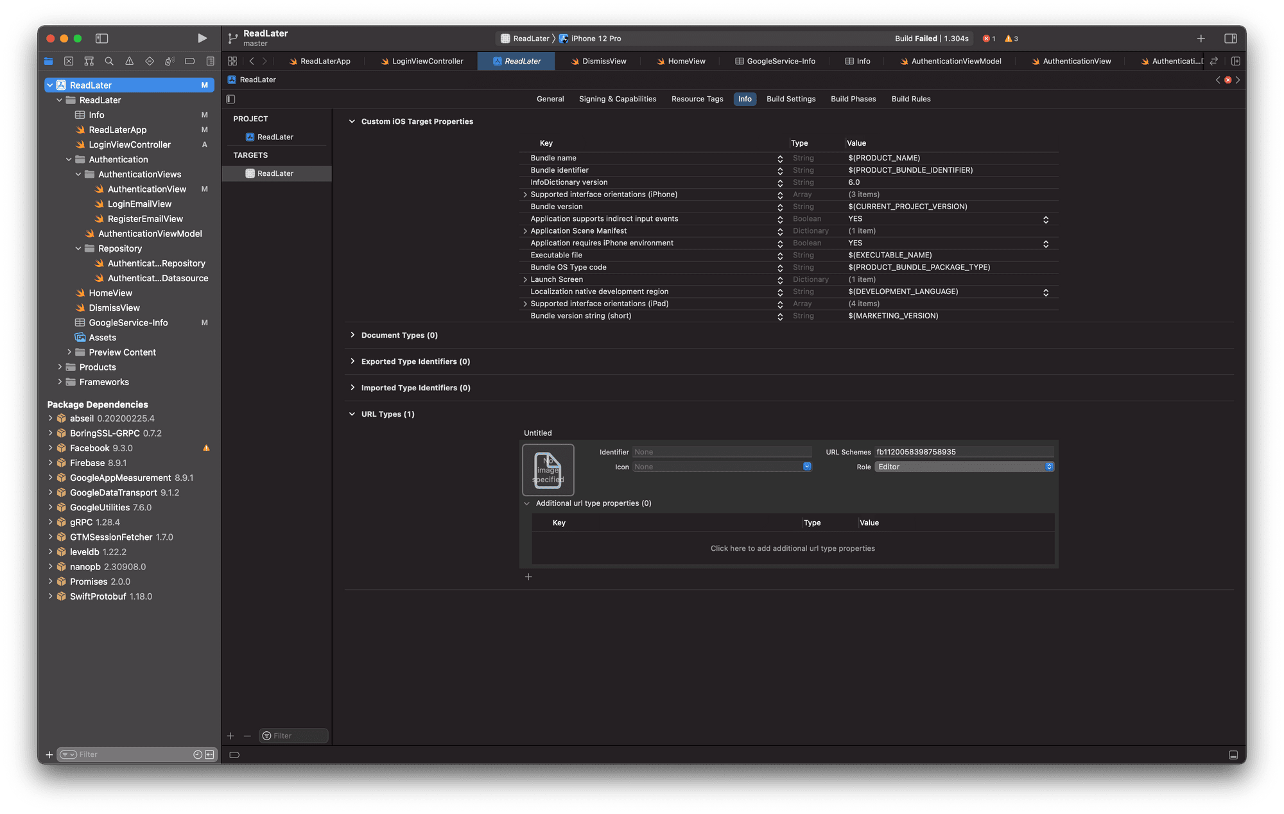Add an editor on the right
The image size is (1284, 814).
pyautogui.click(x=1235, y=61)
